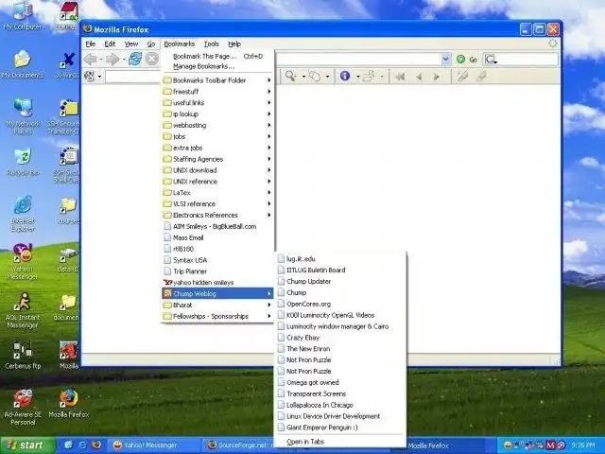Click the magnifying glass toolbar icon
605x454 pixels.
click(290, 76)
